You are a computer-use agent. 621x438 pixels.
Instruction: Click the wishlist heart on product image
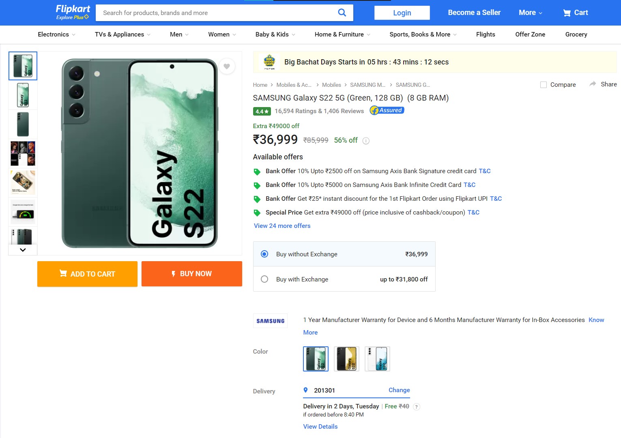227,66
